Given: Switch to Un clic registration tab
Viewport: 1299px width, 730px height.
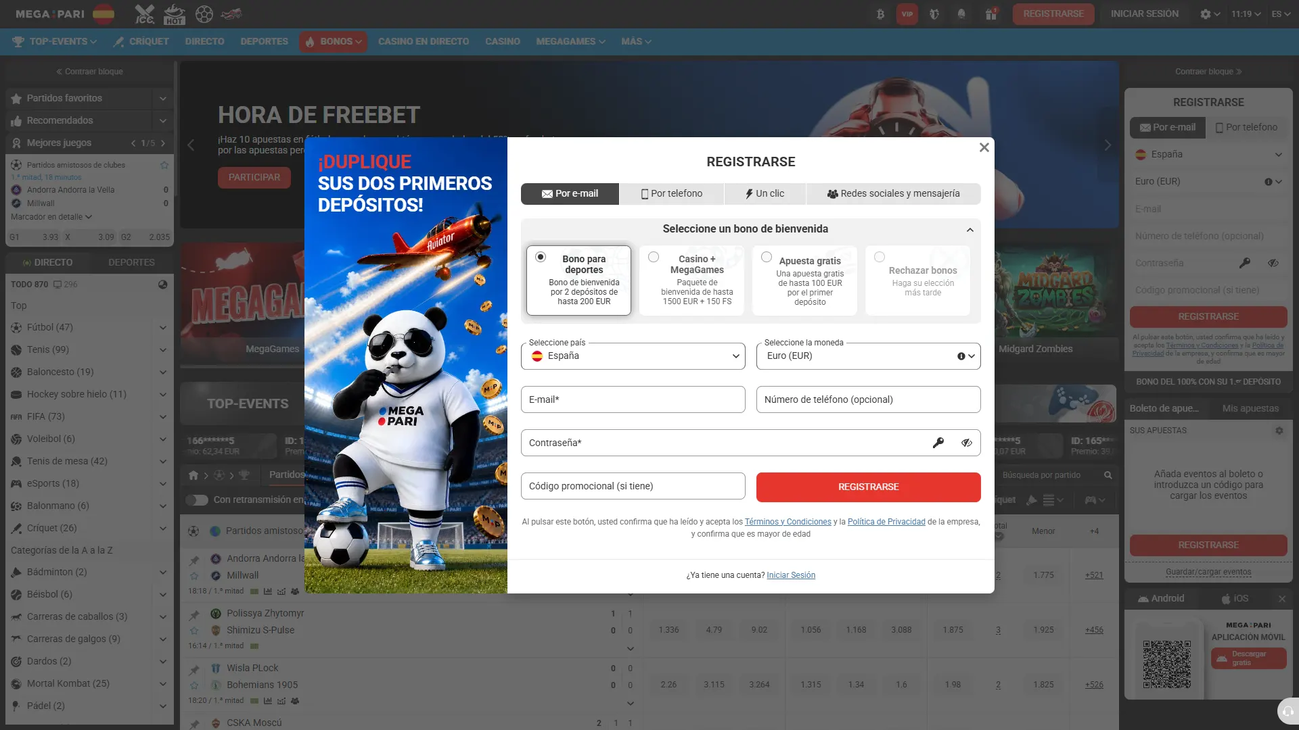Looking at the screenshot, I should [765, 194].
